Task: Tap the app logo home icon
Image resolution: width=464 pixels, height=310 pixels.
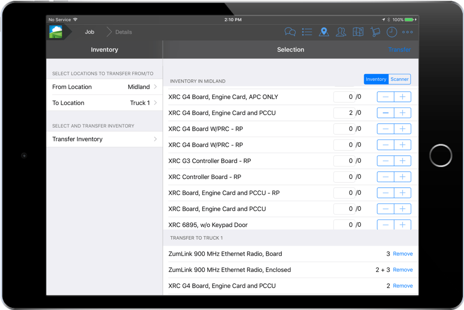Action: tap(56, 32)
